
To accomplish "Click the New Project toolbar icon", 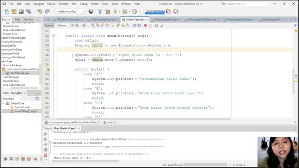I will tap(14, 12).
